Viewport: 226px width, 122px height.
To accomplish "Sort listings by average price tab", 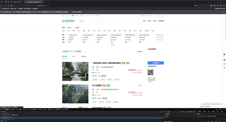I will tap(74, 56).
